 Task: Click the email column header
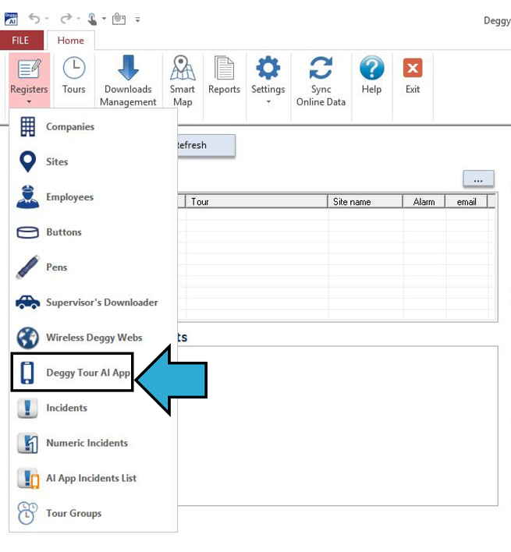tap(467, 202)
